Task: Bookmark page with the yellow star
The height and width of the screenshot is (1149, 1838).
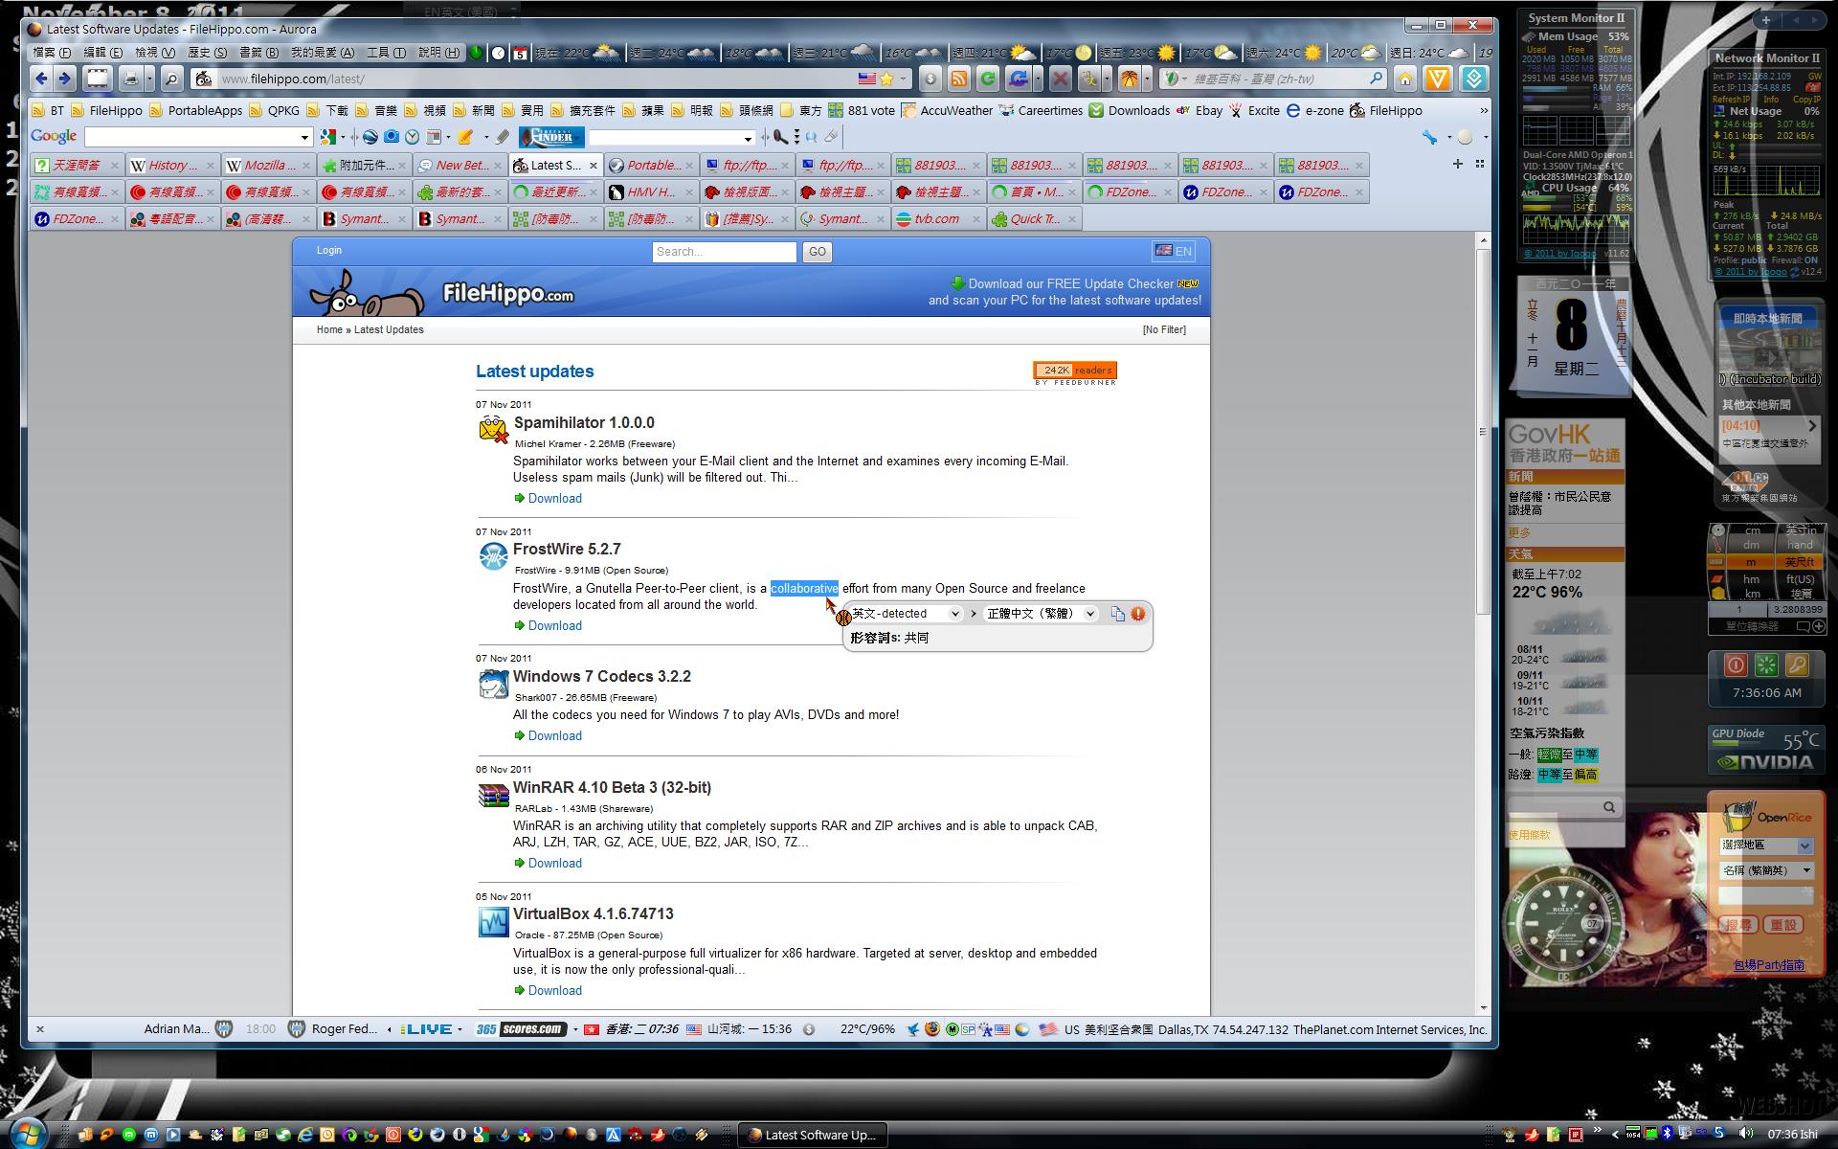Action: coord(886,79)
